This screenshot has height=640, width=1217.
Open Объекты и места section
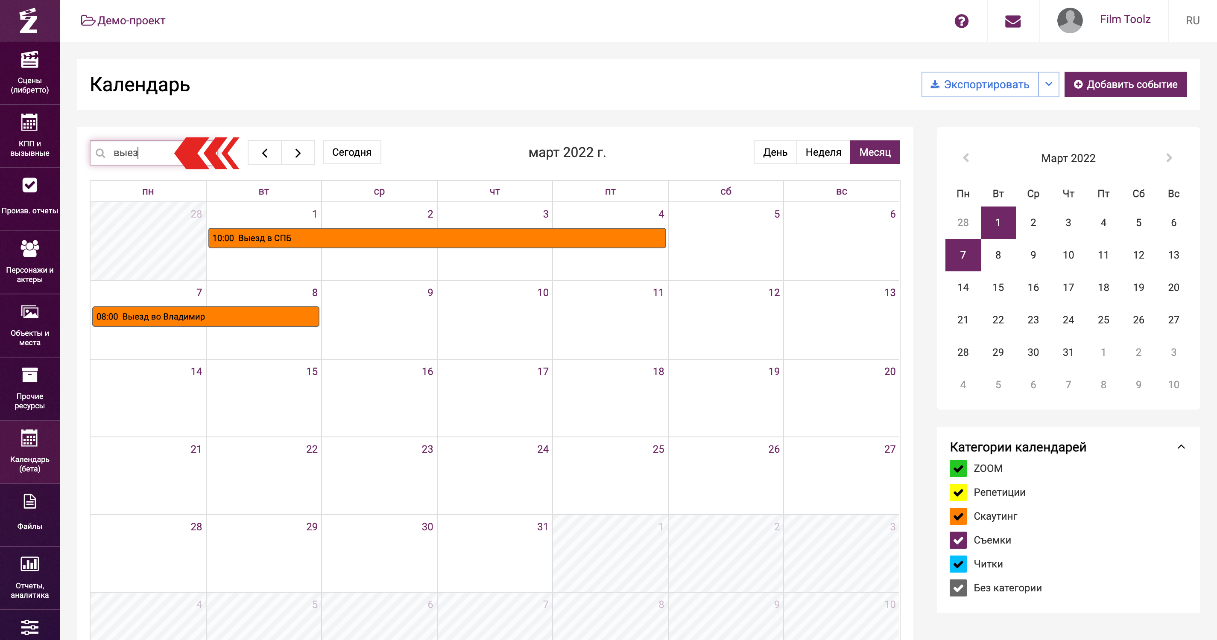pyautogui.click(x=30, y=325)
